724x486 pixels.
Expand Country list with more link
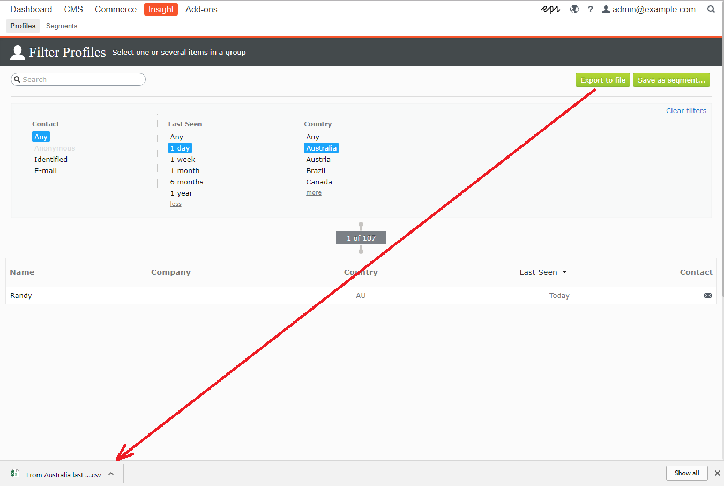pos(314,192)
